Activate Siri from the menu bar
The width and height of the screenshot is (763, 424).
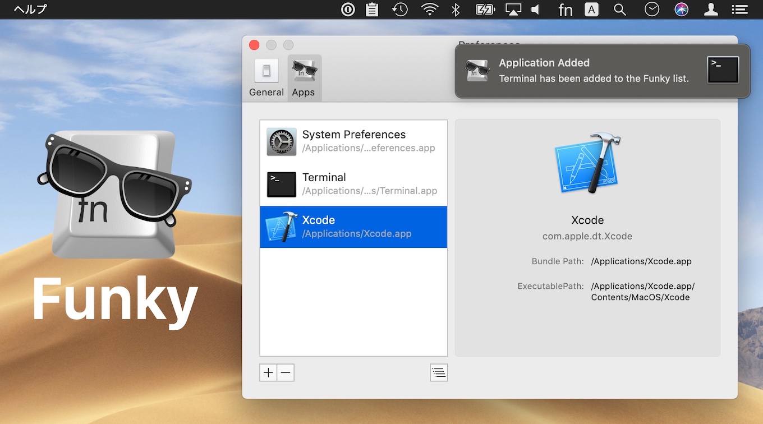coord(682,9)
